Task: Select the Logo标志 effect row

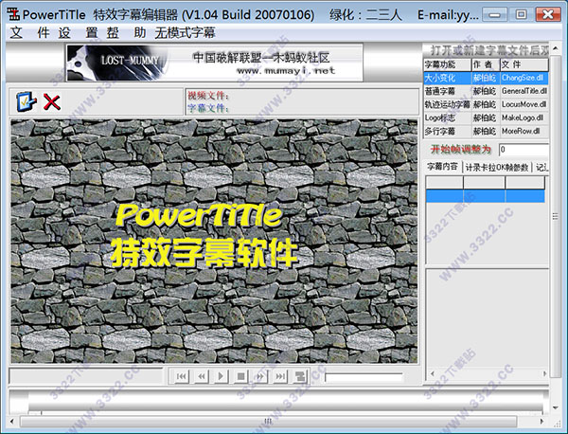Action: 486,118
